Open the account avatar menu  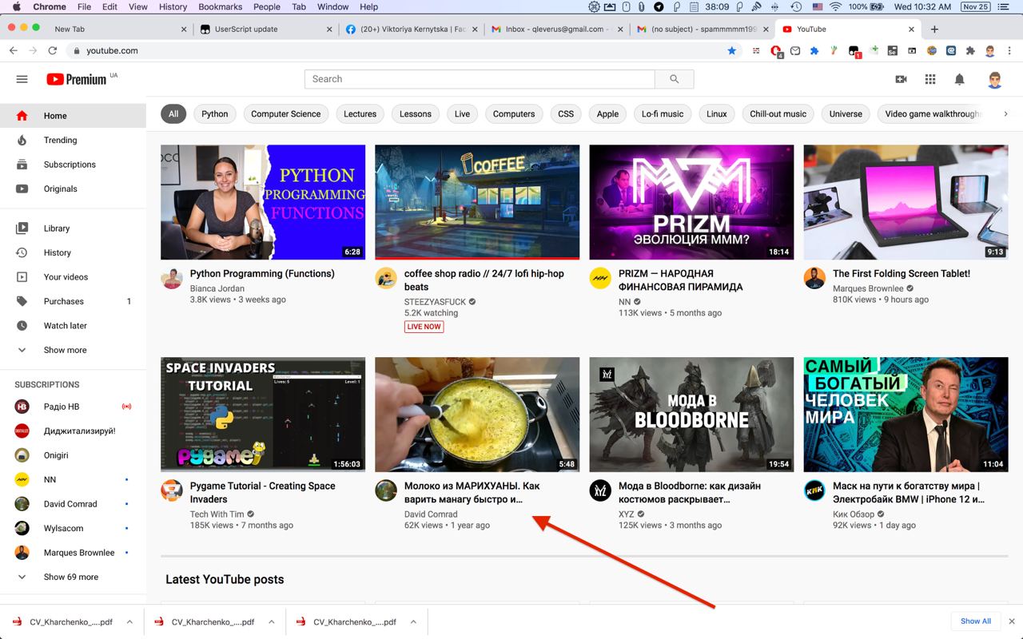tap(995, 79)
